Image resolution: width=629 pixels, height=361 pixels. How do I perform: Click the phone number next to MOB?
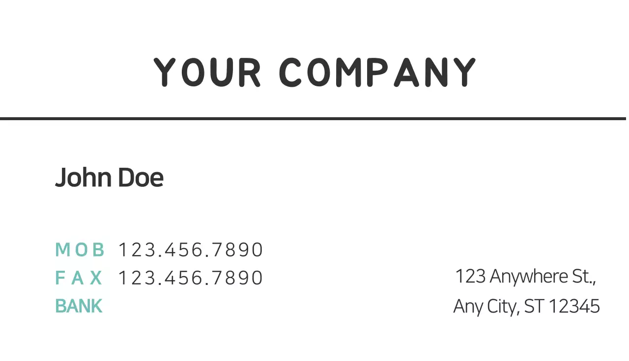[x=191, y=250]
